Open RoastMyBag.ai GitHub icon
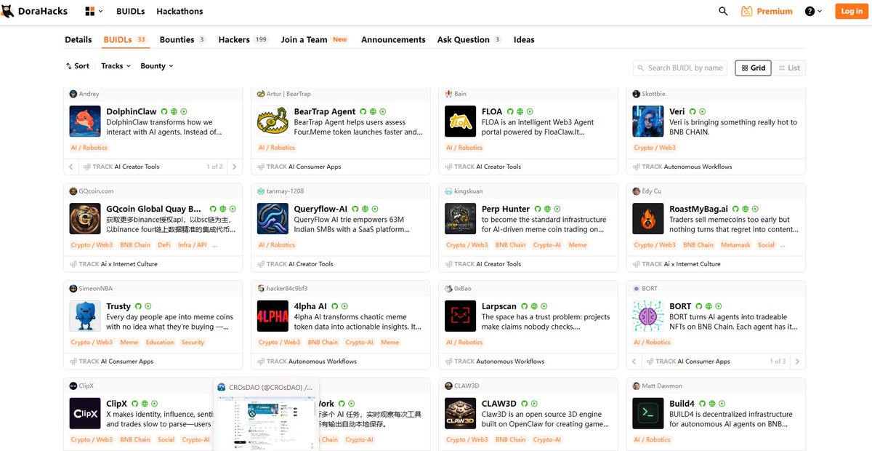 point(735,209)
